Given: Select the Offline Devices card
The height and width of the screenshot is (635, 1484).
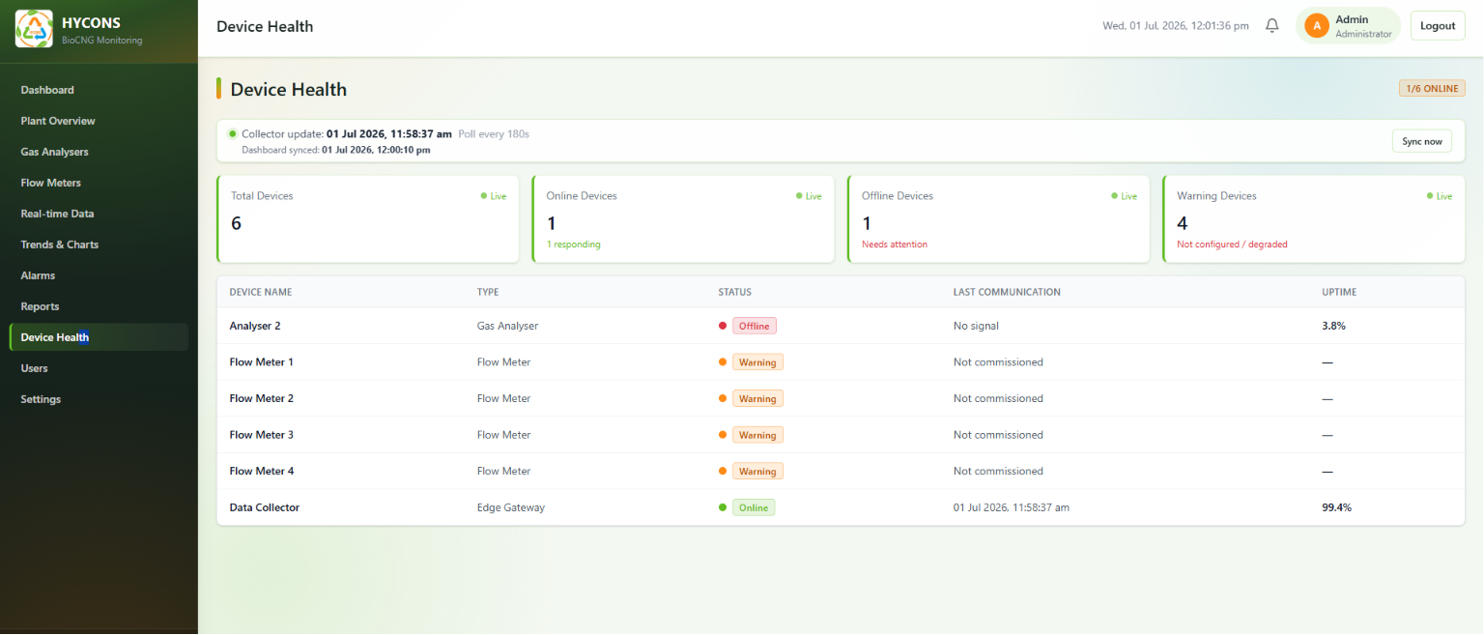Looking at the screenshot, I should click(x=998, y=218).
